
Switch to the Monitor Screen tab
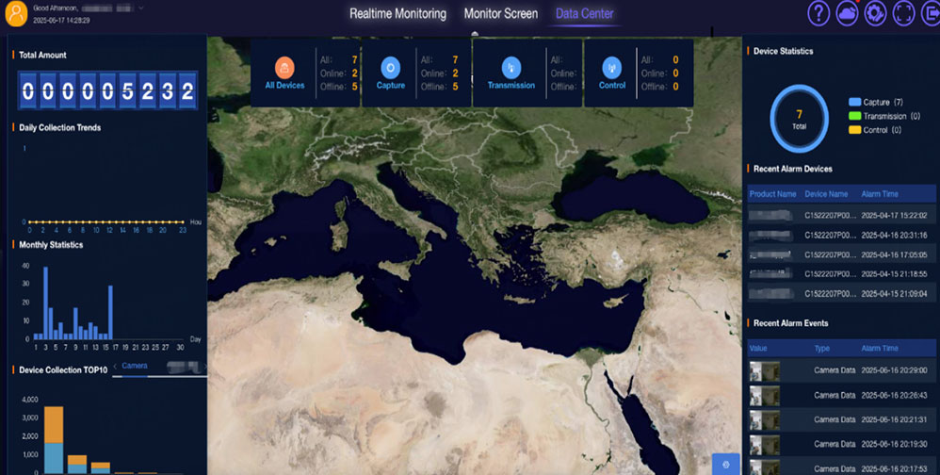500,14
